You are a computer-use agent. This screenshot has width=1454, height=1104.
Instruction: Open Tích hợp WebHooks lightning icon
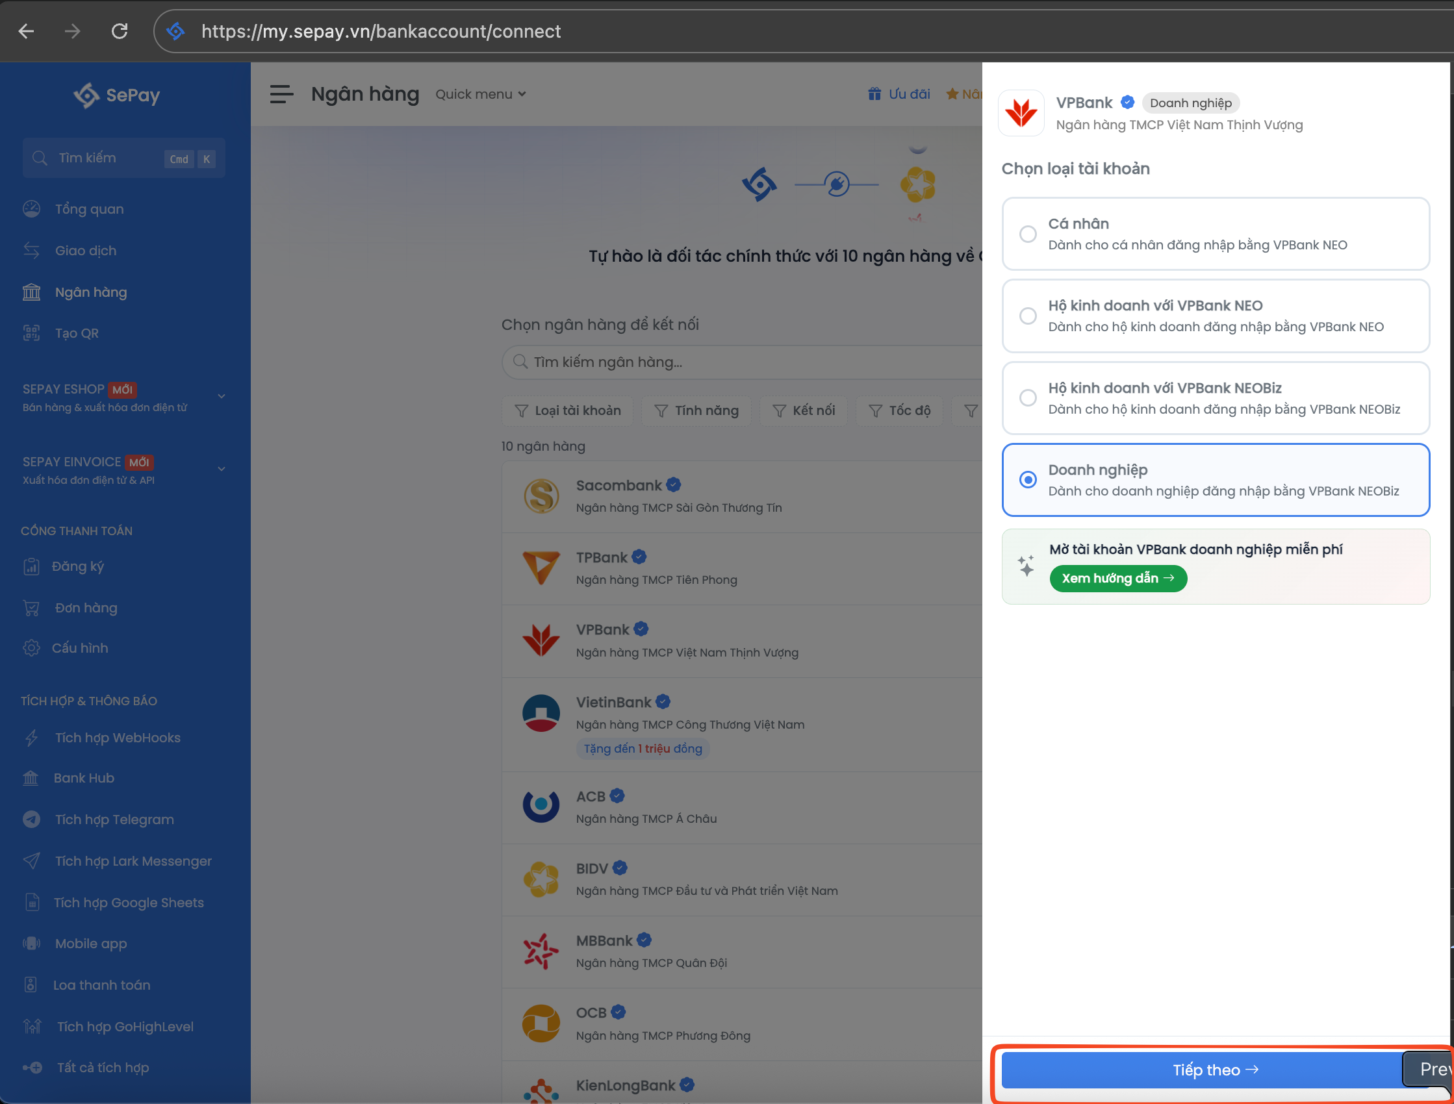coord(32,738)
